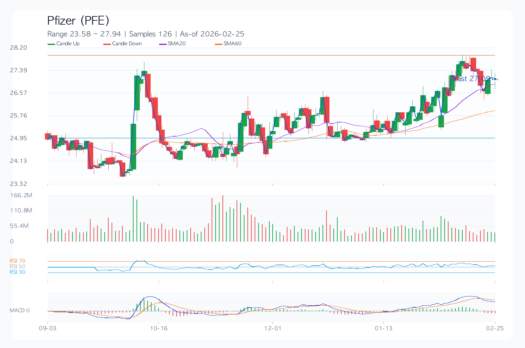Image resolution: width=525 pixels, height=348 pixels.
Task: Select the 02-25 date label on x-axis
Action: tap(495, 328)
